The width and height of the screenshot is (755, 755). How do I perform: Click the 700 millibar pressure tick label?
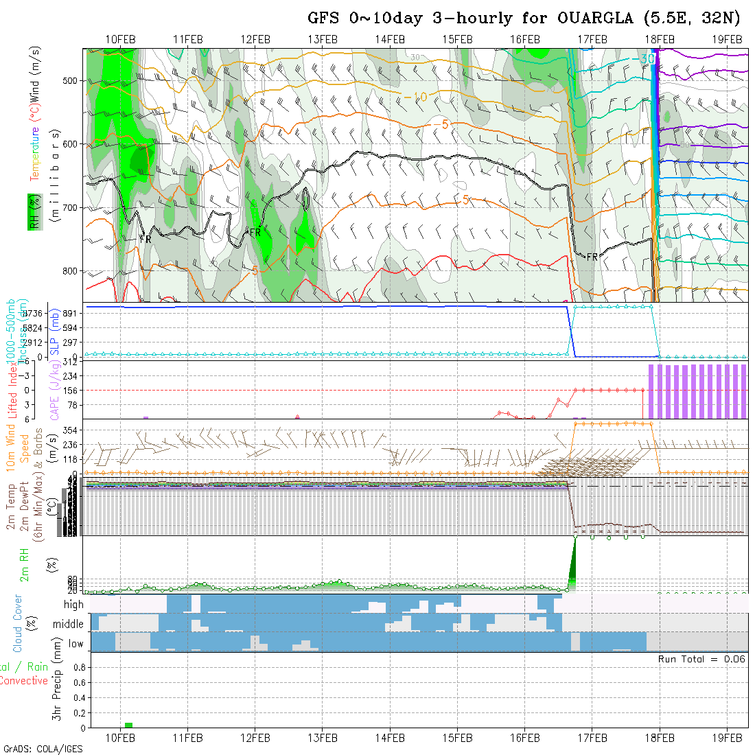click(x=70, y=208)
